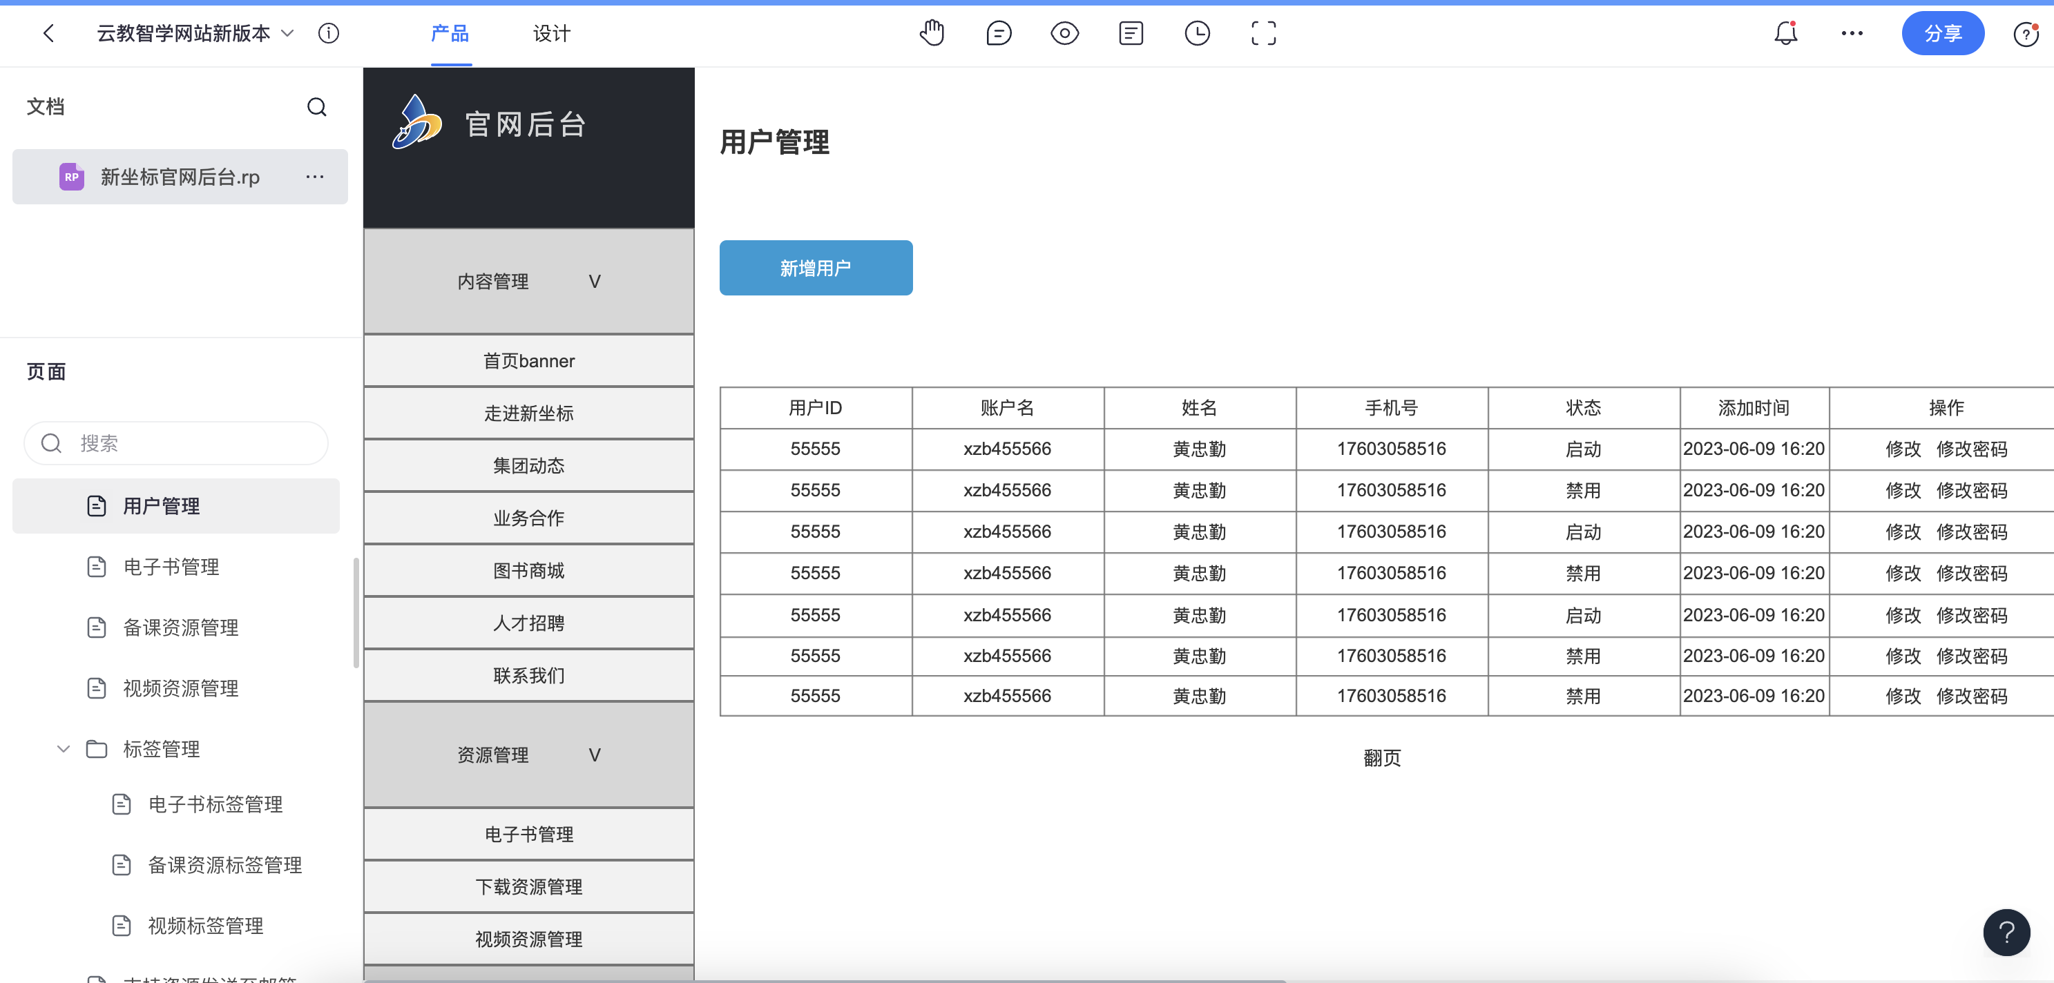The height and width of the screenshot is (983, 2054).
Task: Click the back arrow icon
Action: tap(48, 34)
